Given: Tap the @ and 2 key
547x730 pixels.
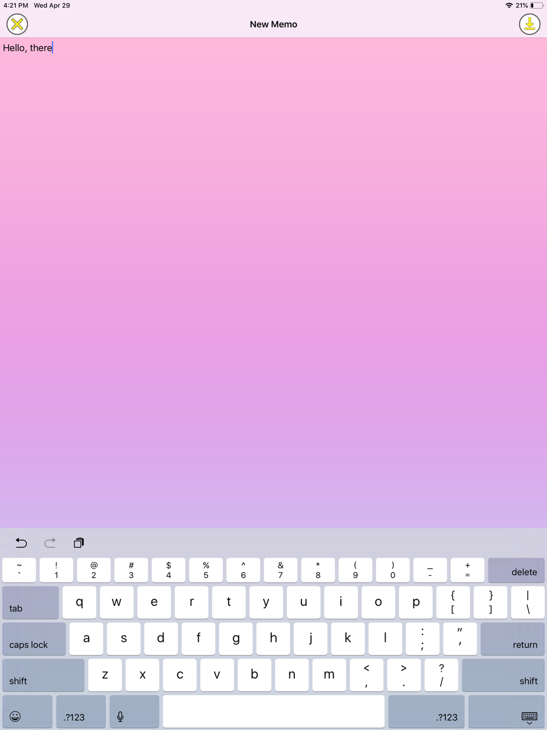Looking at the screenshot, I should [x=94, y=570].
